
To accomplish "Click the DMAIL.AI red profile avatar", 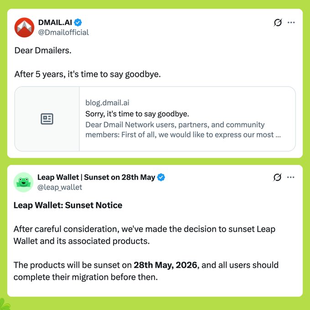I will (24, 27).
